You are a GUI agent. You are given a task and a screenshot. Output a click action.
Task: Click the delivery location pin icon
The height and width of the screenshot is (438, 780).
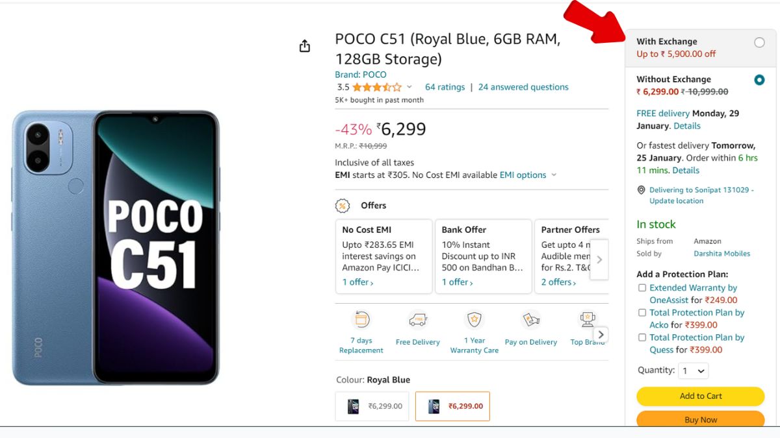(x=642, y=190)
